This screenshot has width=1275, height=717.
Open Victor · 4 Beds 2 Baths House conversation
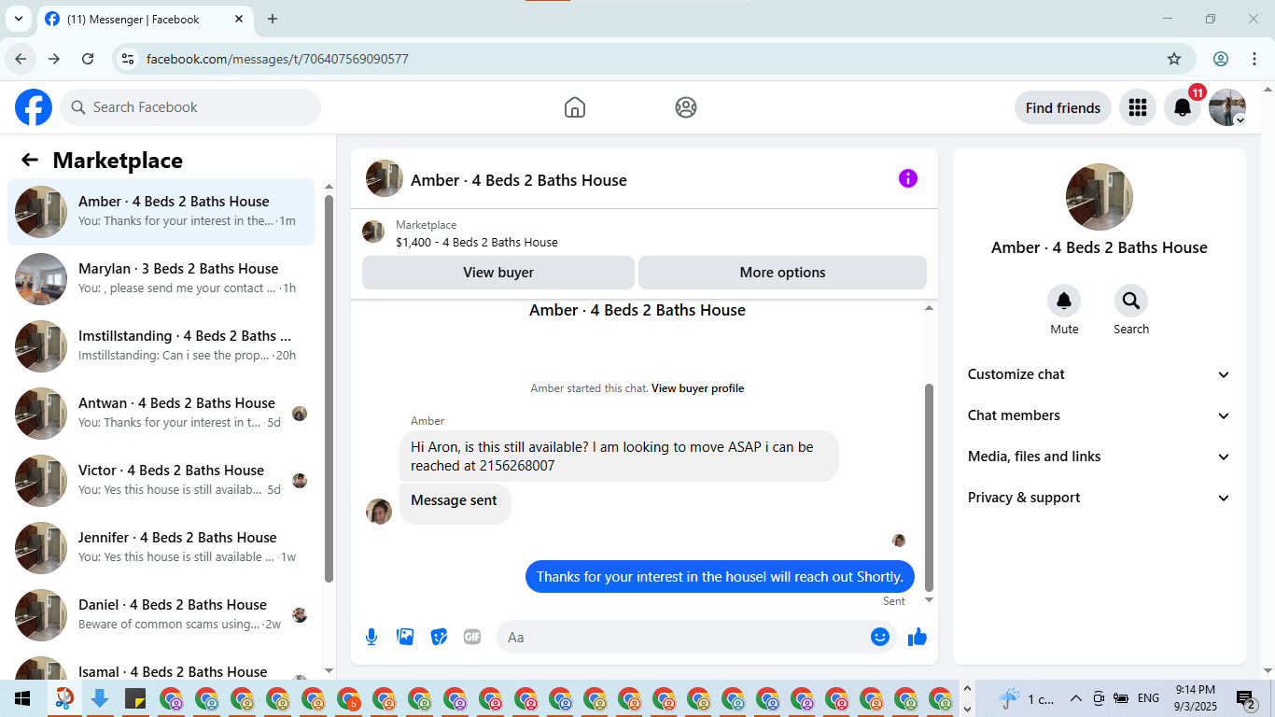click(x=161, y=481)
